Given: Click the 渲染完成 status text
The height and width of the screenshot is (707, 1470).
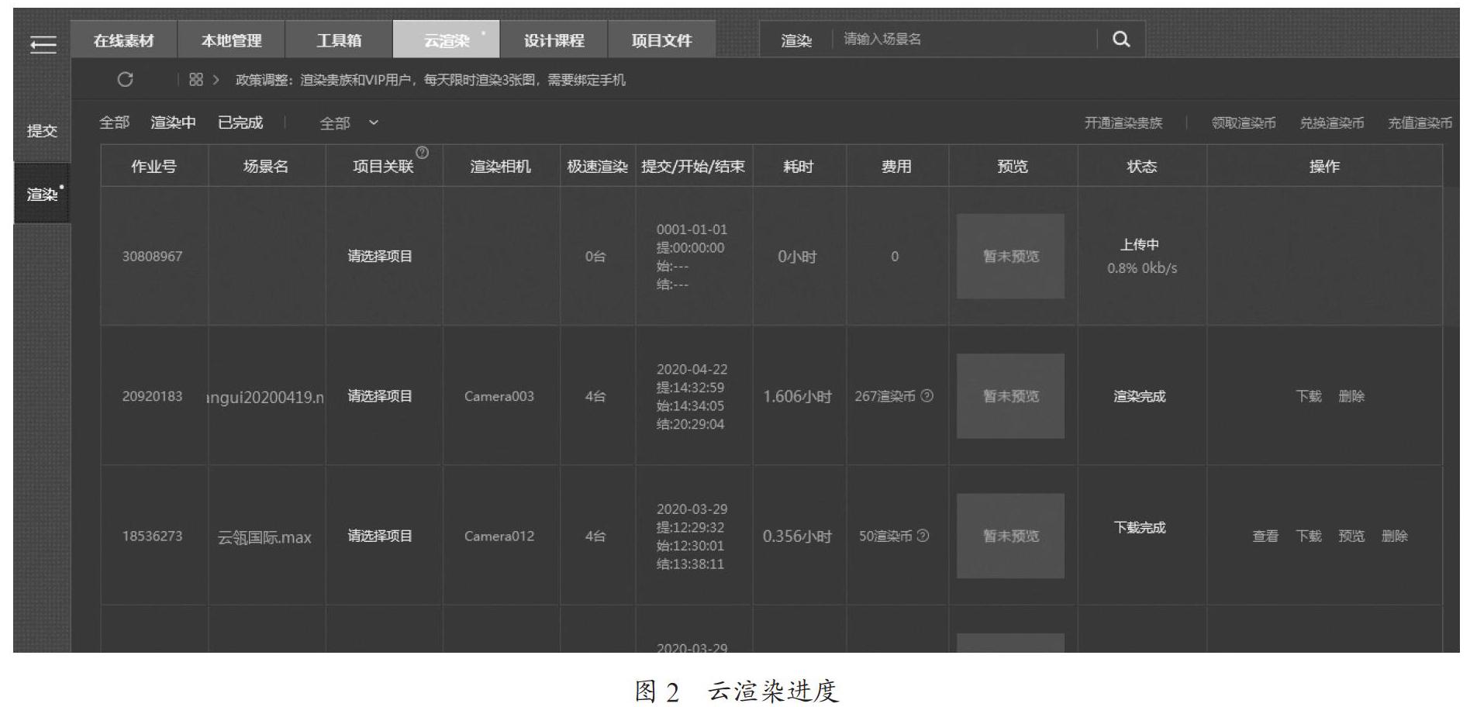Looking at the screenshot, I should click(1140, 396).
